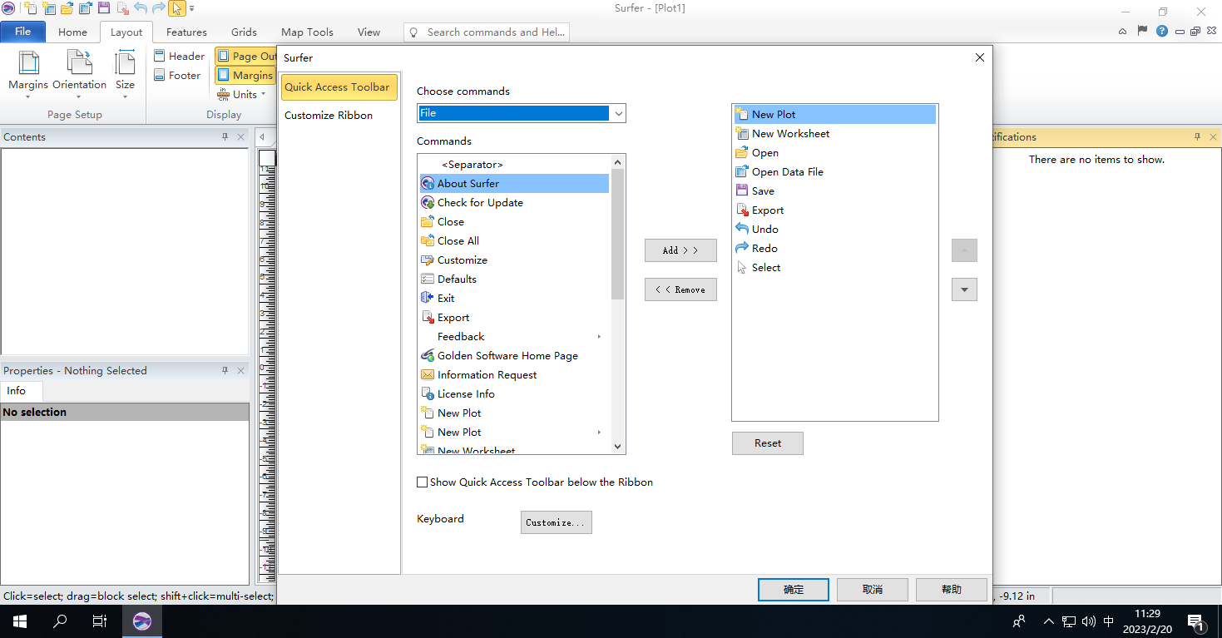The height and width of the screenshot is (638, 1222).
Task: Open the Orientation dropdown
Action: (79, 75)
